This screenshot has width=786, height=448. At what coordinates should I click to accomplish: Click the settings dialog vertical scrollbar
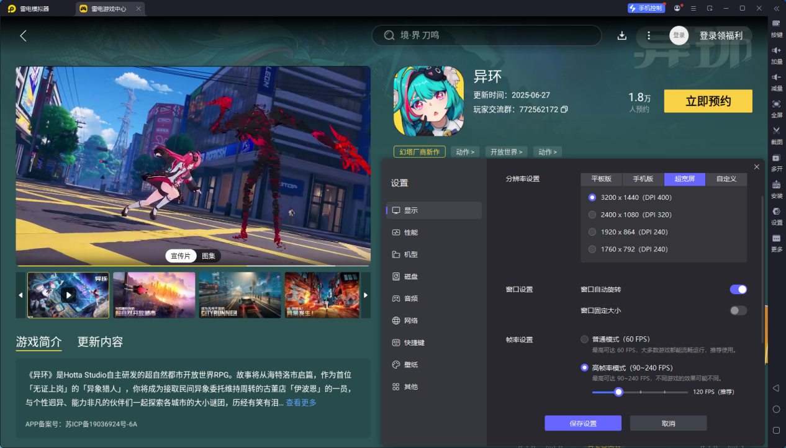tap(763, 269)
